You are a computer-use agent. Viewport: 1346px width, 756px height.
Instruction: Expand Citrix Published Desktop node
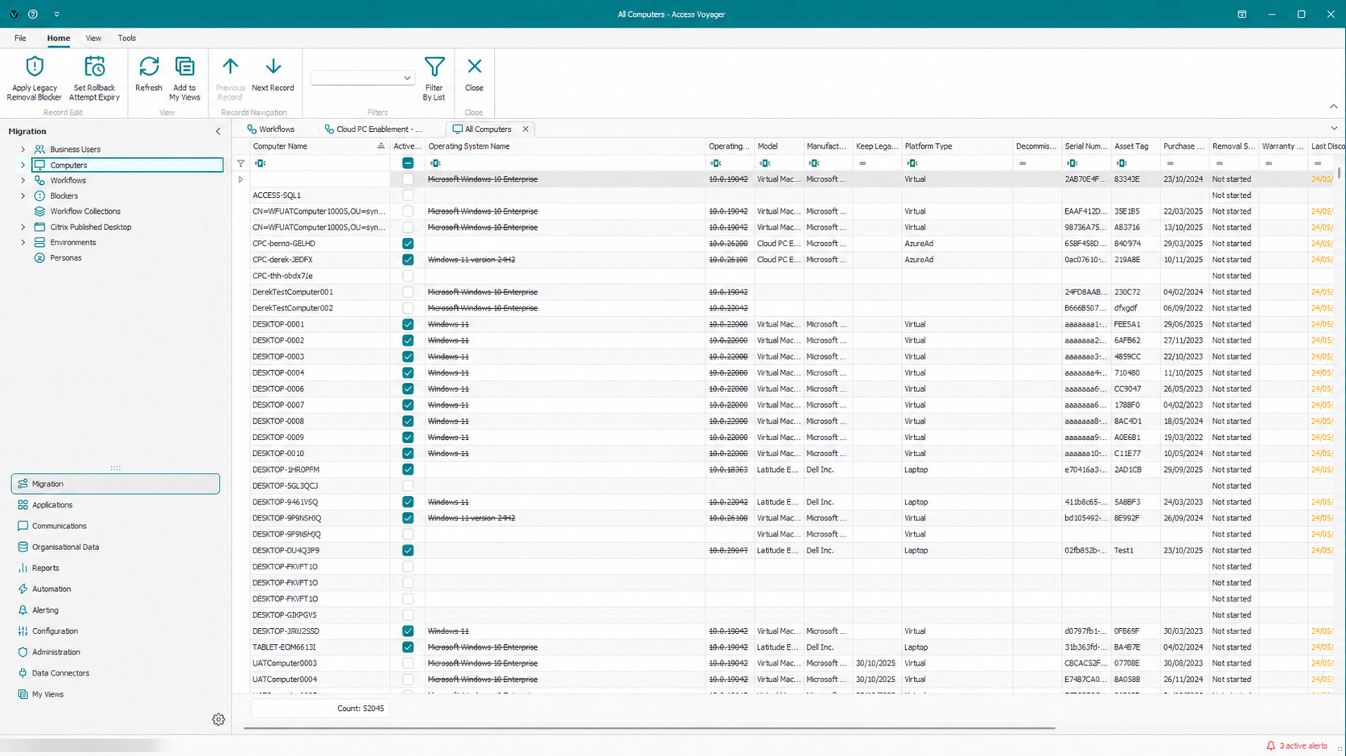(x=23, y=227)
